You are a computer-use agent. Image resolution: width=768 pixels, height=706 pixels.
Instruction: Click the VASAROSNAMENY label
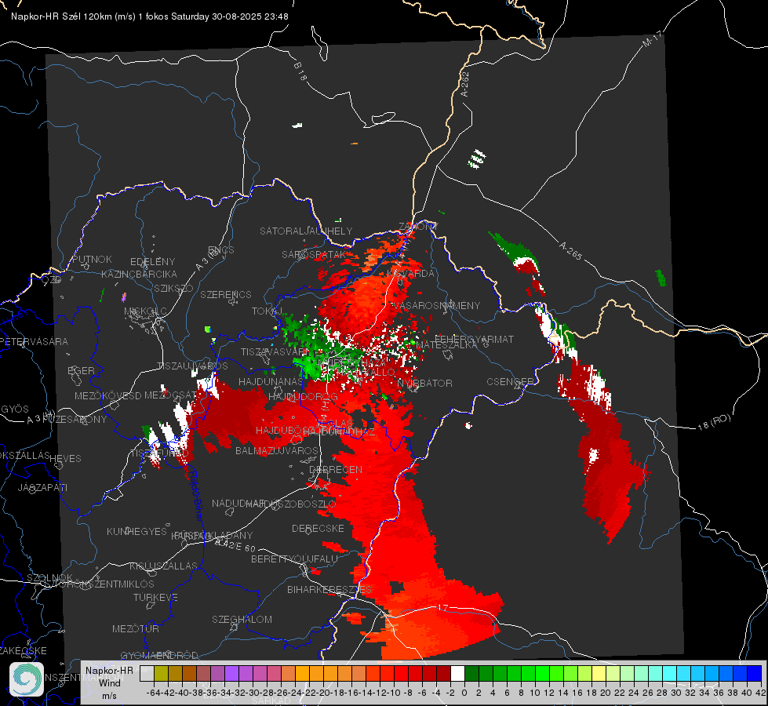[x=436, y=305]
